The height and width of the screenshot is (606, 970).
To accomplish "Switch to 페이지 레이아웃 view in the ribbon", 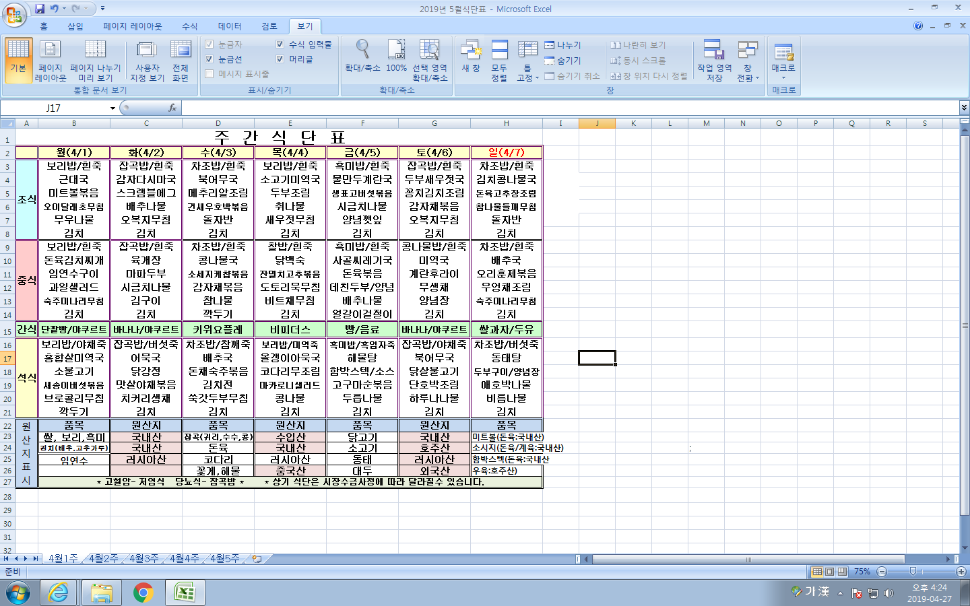I will point(51,60).
